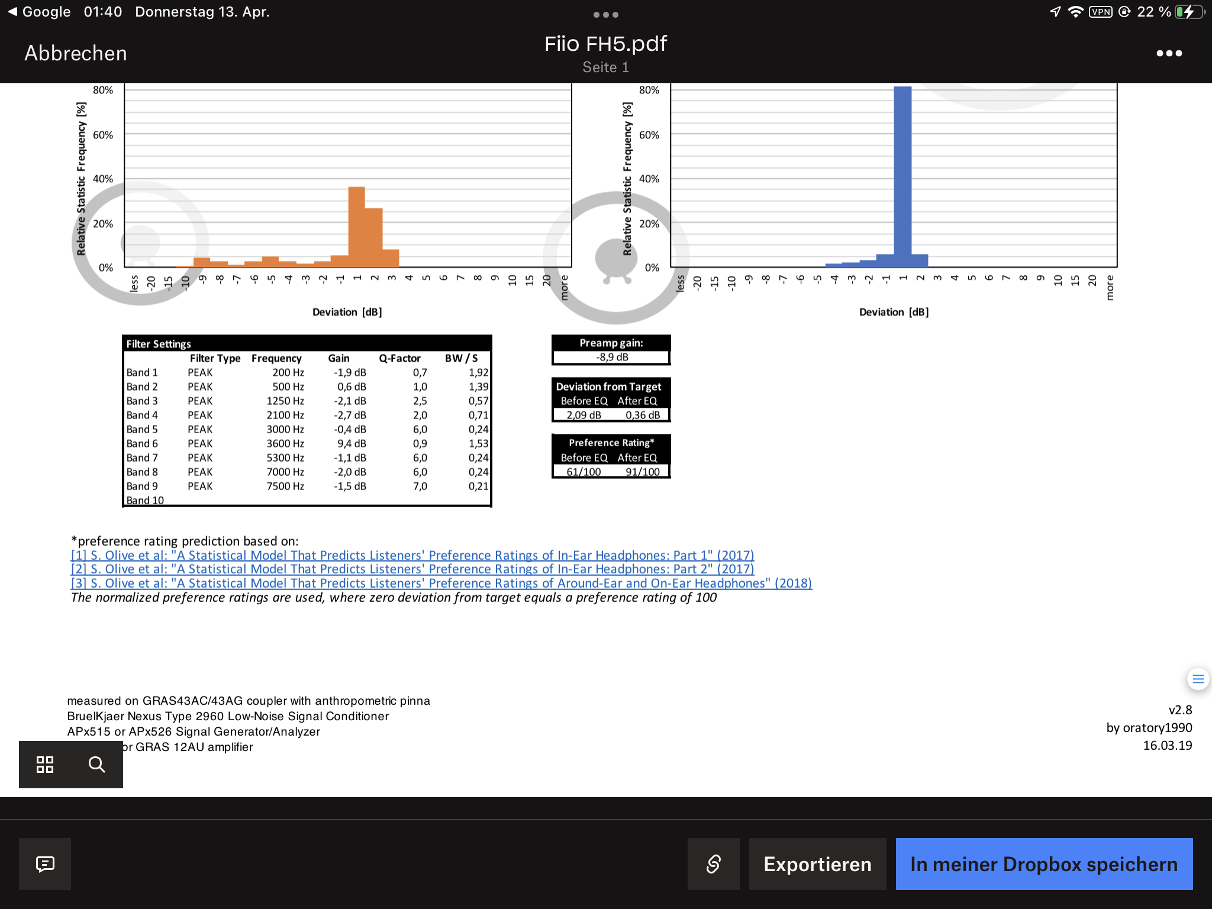
Task: Select the Deviation from Target heading
Action: 608,386
